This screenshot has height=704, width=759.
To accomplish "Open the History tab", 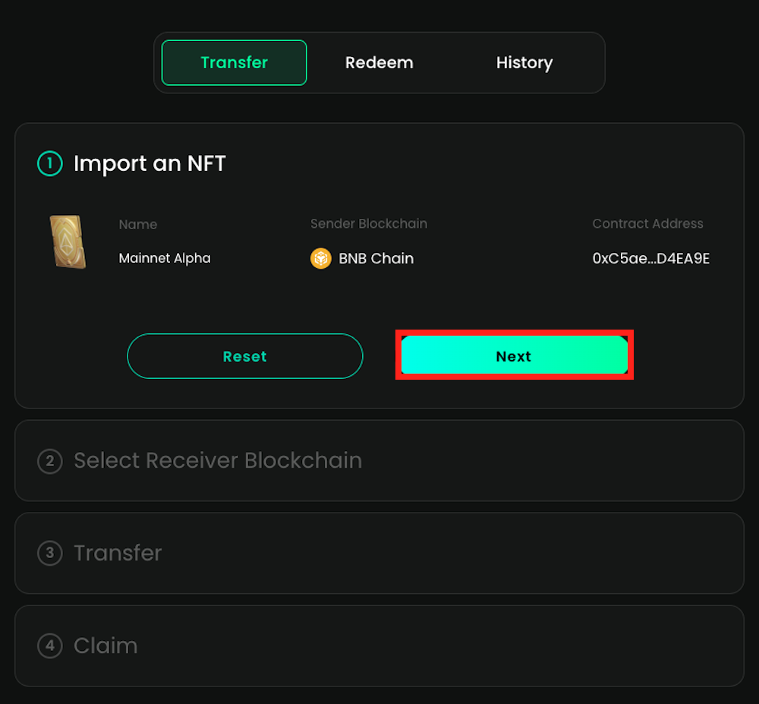I will pyautogui.click(x=524, y=62).
